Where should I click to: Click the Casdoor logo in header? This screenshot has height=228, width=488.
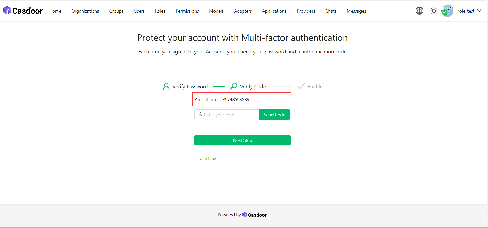(23, 11)
